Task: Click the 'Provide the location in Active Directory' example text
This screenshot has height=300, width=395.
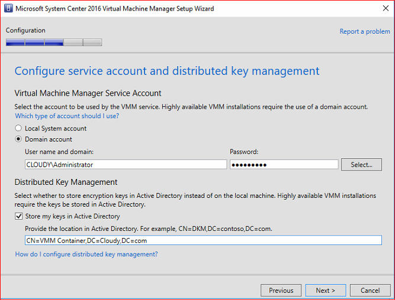Action: tap(149, 229)
